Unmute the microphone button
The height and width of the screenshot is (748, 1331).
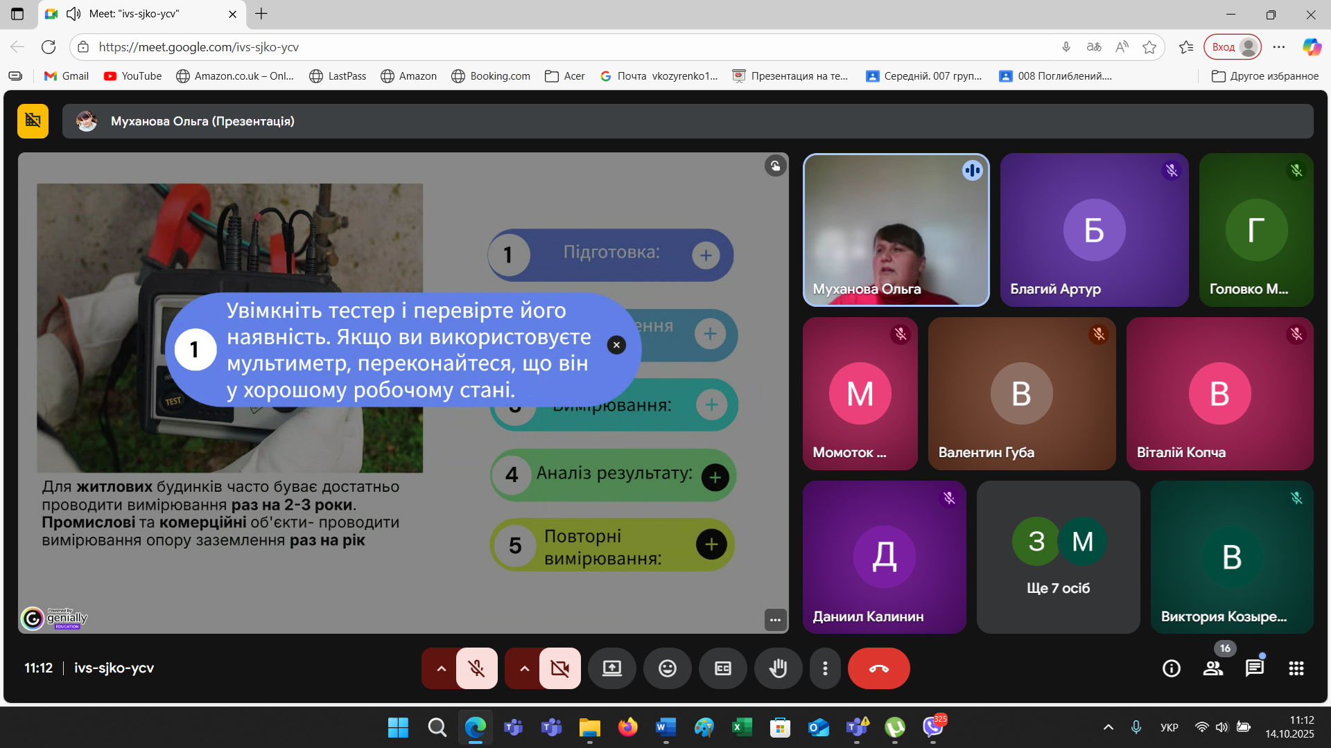click(x=476, y=668)
